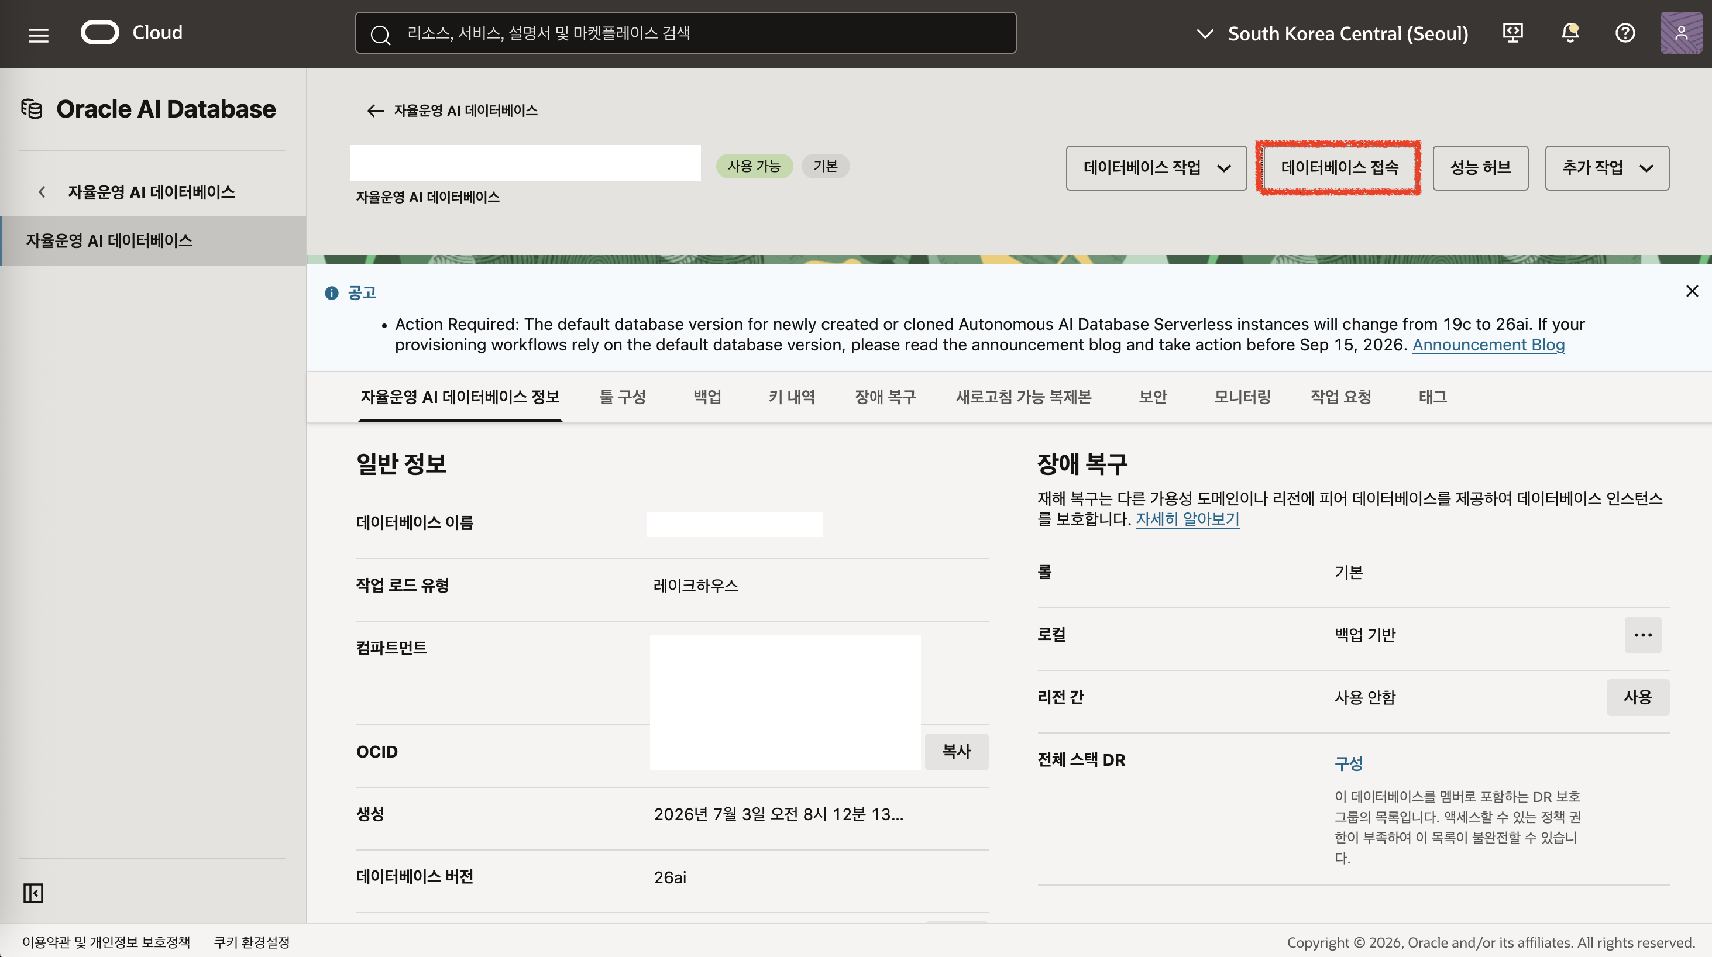The height and width of the screenshot is (957, 1712).
Task: Enable cross-region DR with 사용 button
Action: coord(1638,697)
